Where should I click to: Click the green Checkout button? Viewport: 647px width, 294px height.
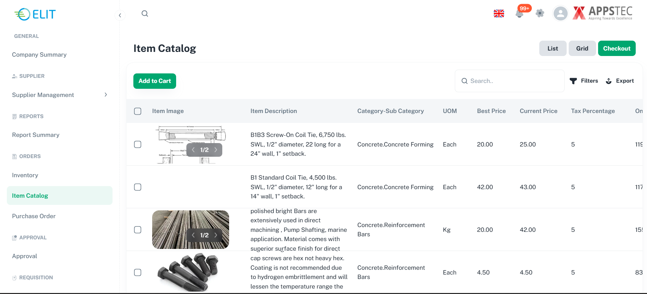pos(617,48)
